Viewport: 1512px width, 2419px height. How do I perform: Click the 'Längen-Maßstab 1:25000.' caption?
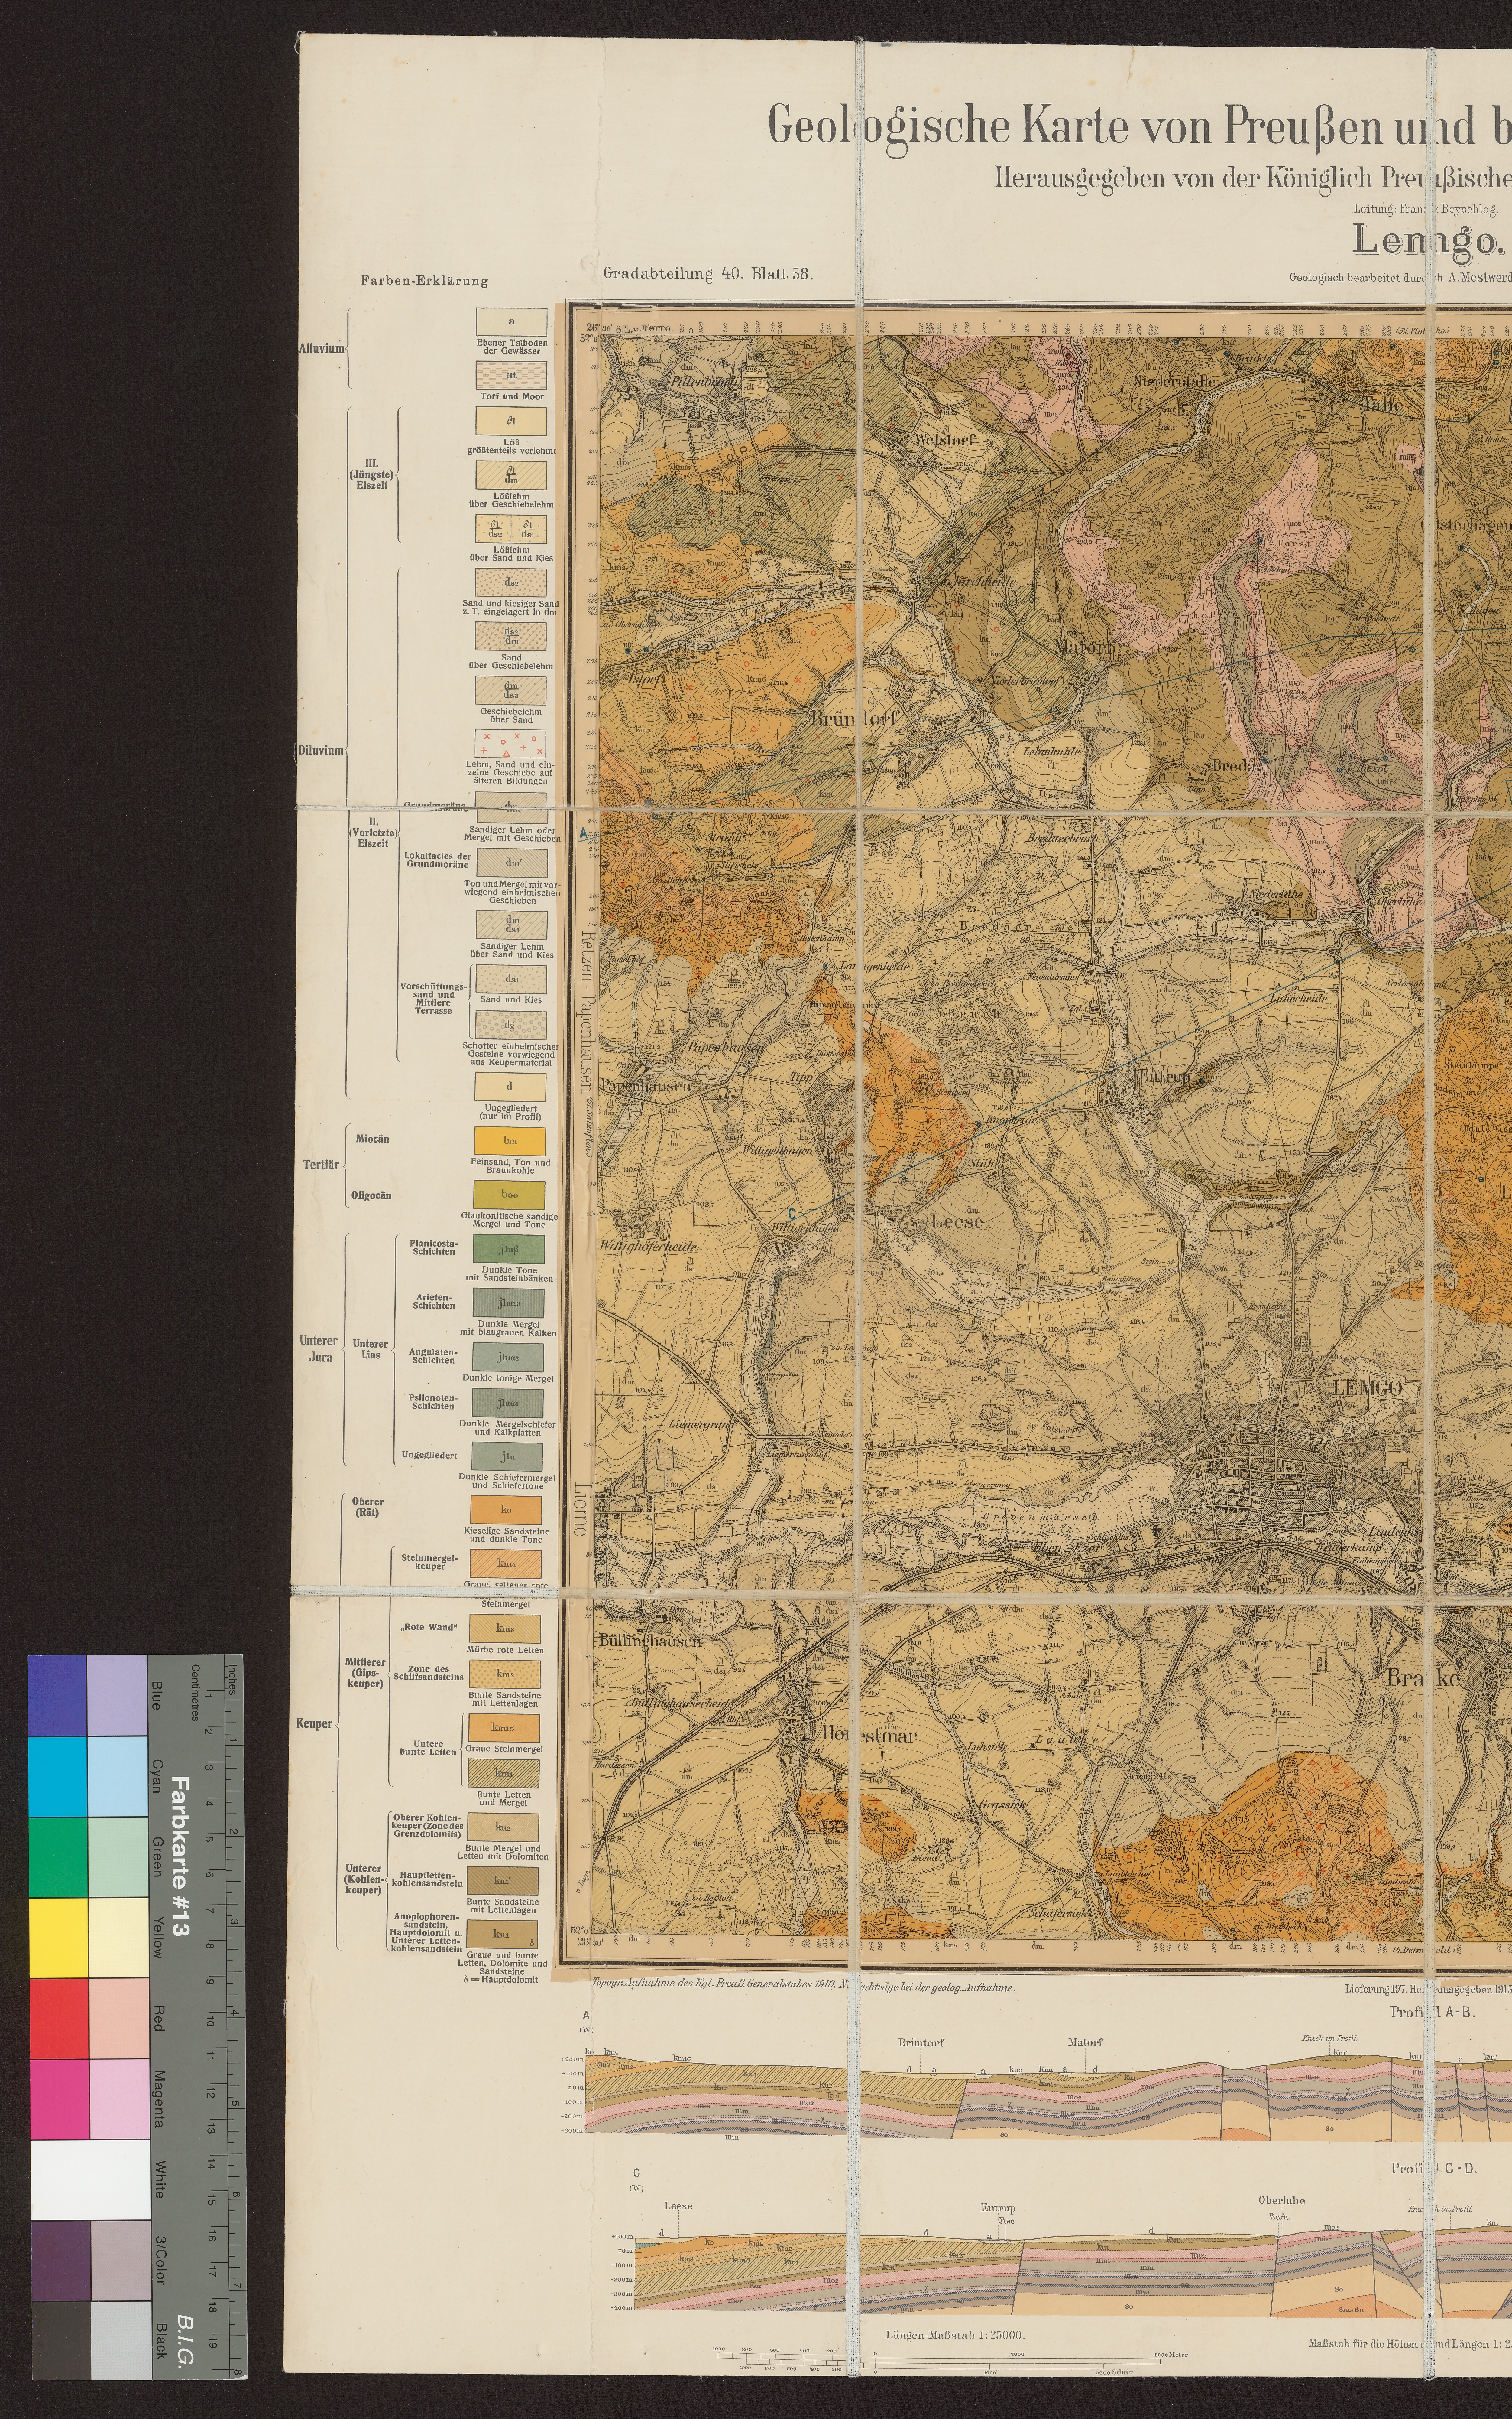click(x=955, y=2335)
